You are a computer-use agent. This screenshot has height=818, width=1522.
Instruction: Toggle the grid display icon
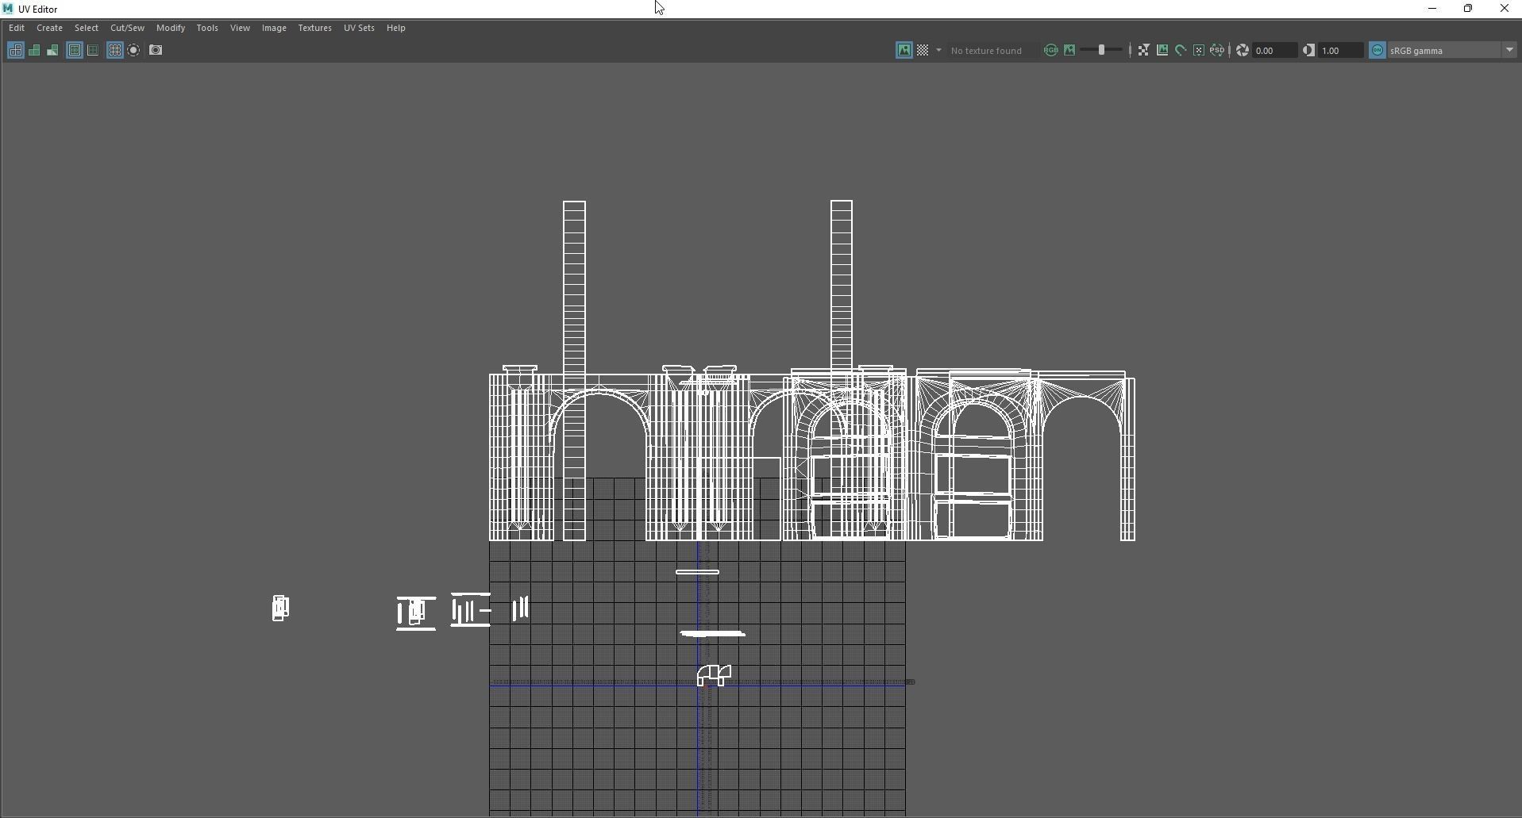(115, 50)
